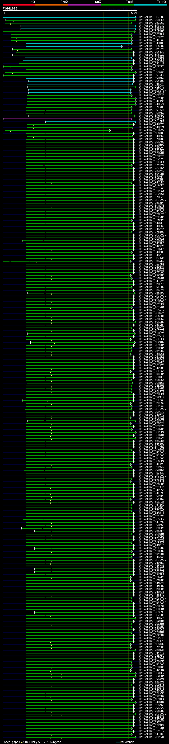Select the UniRef100_Q5ENV0 label
The width and height of the screenshot is (169, 744).
(152, 87)
